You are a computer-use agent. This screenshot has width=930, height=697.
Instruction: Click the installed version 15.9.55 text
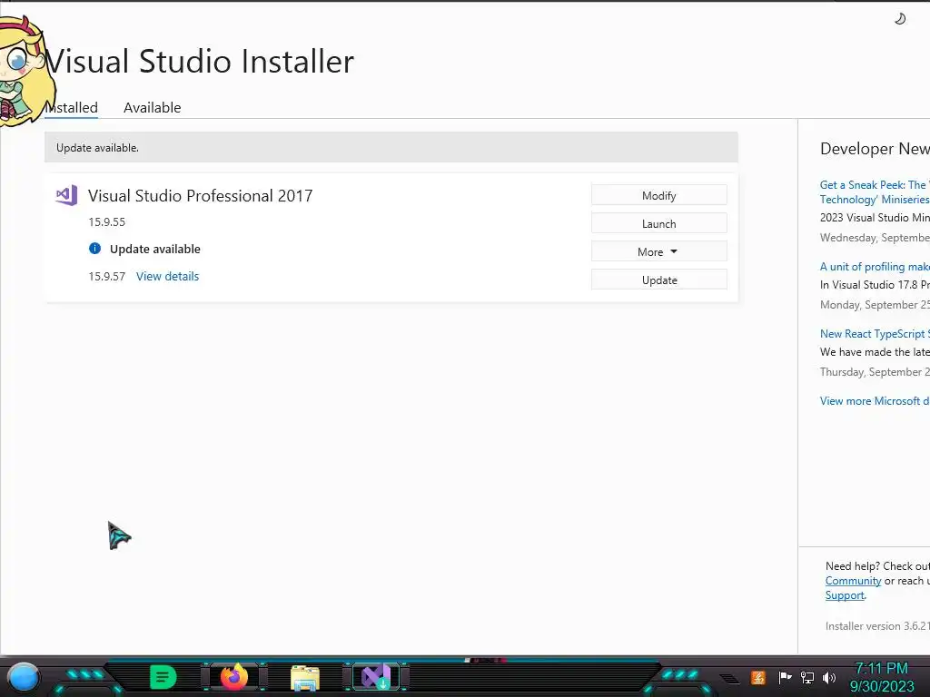click(x=107, y=222)
